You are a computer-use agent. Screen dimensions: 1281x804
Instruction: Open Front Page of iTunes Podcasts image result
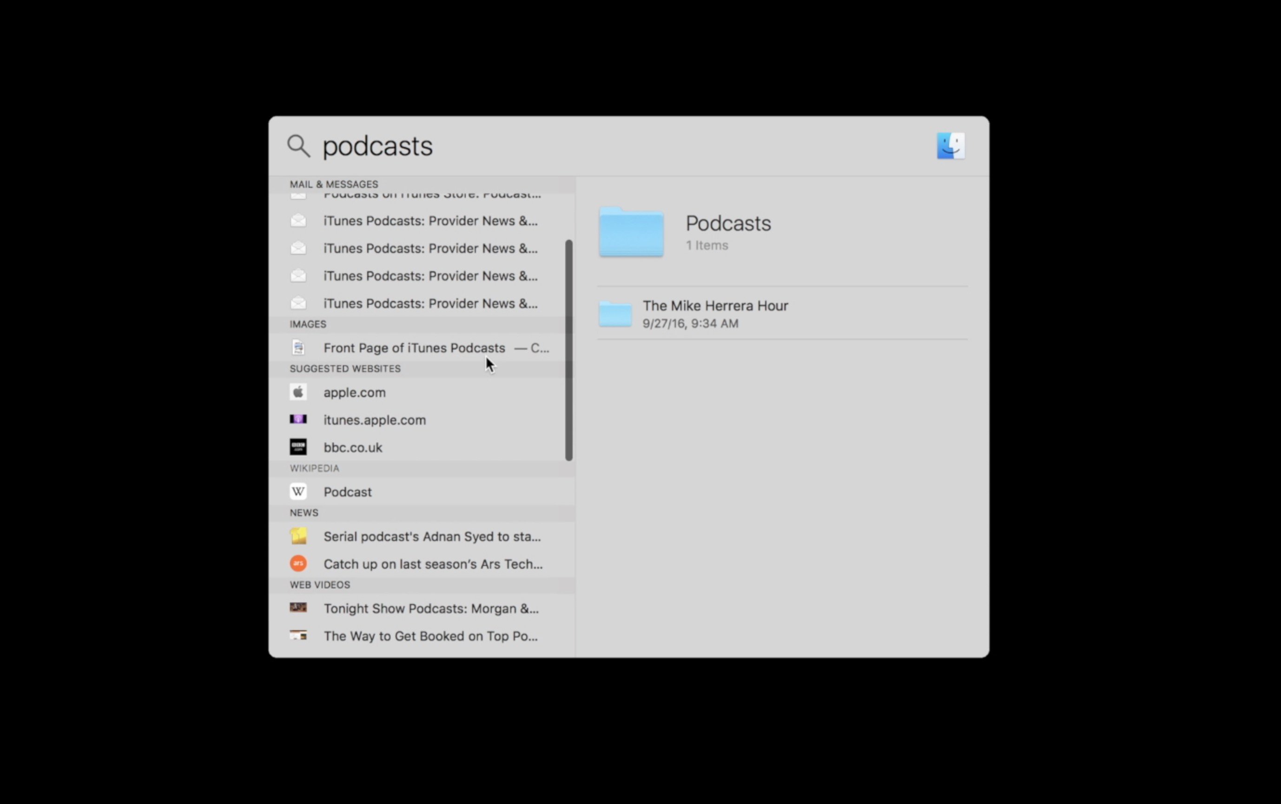point(414,348)
